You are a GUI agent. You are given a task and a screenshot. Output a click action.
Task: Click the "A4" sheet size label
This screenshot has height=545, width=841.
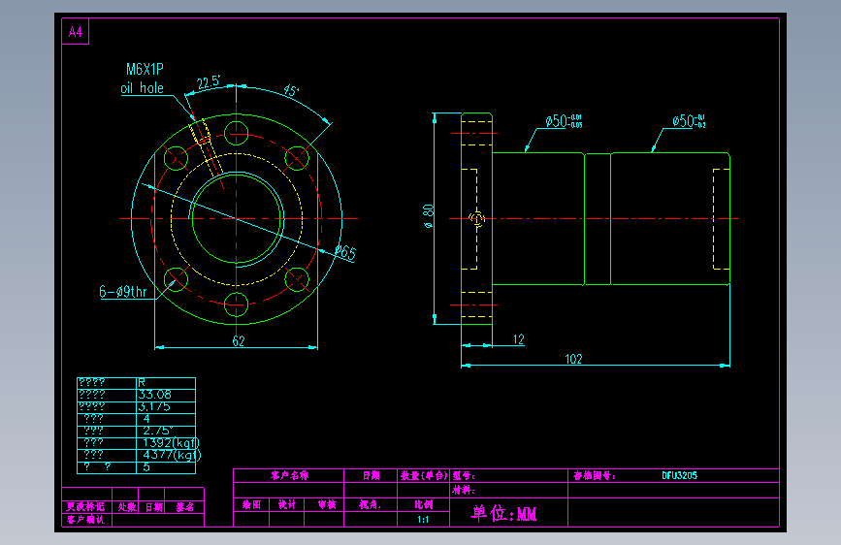[x=76, y=32]
